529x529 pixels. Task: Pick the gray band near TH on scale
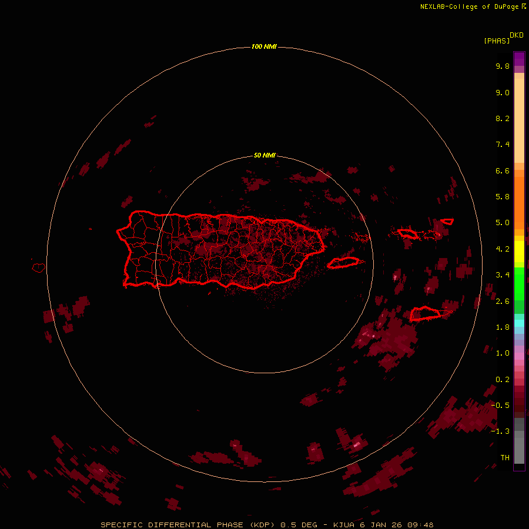point(519,450)
